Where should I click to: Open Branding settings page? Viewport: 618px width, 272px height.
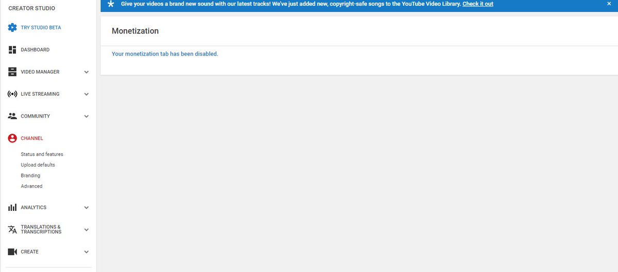(x=30, y=176)
